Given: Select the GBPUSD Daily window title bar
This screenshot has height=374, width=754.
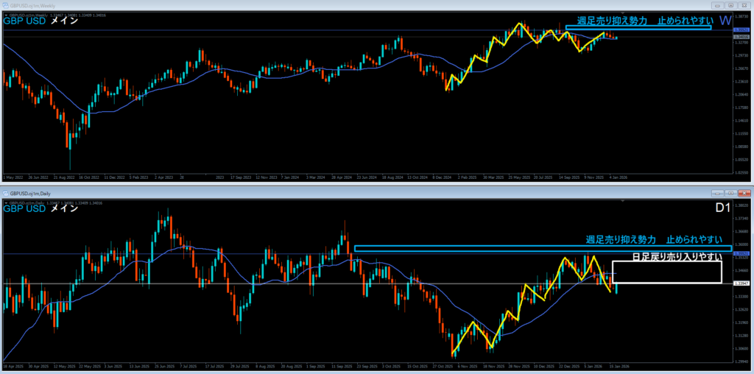Looking at the screenshot, I should click(x=295, y=193).
